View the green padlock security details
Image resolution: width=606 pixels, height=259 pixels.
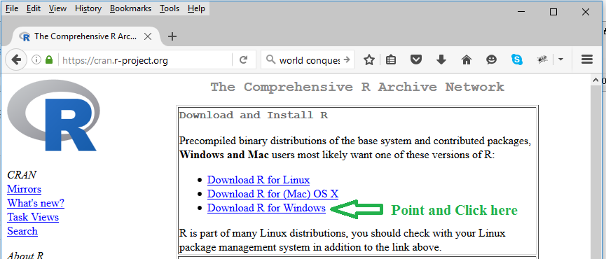(49, 59)
